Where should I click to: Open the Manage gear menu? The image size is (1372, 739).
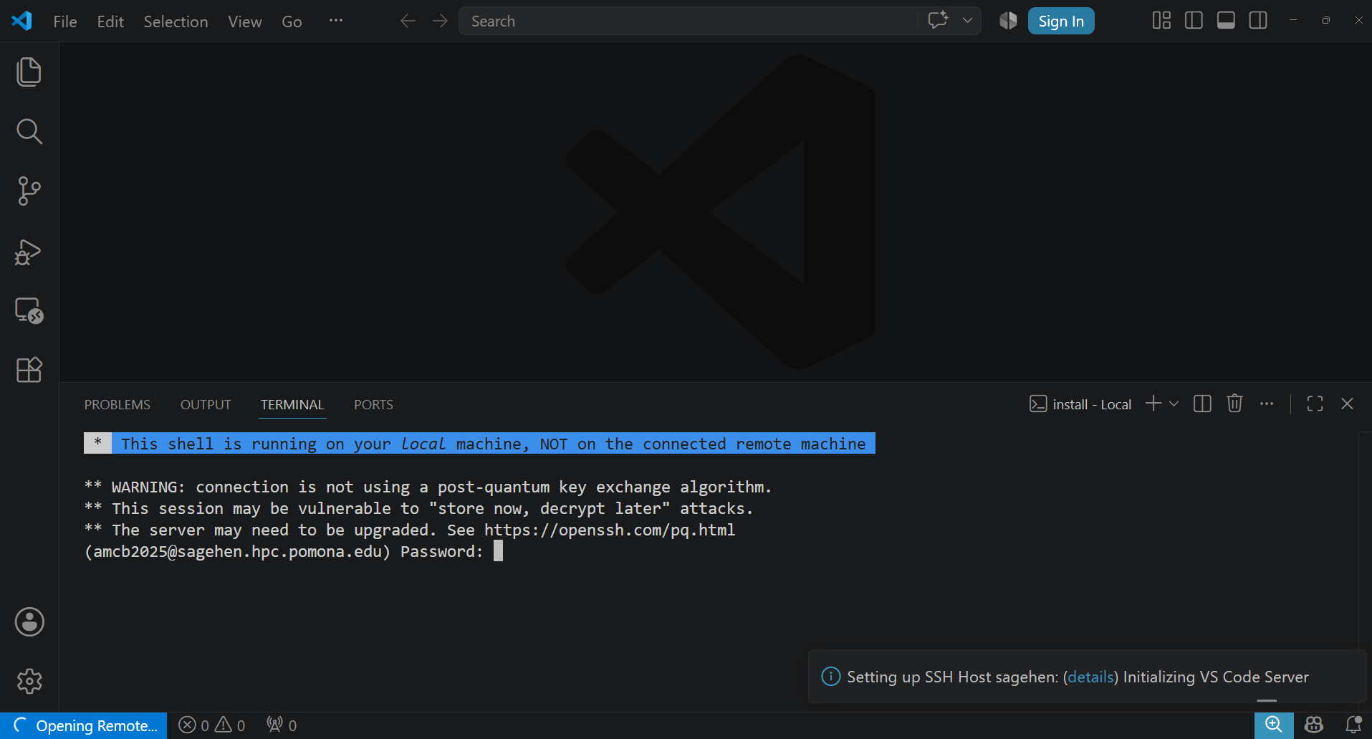[29, 682]
